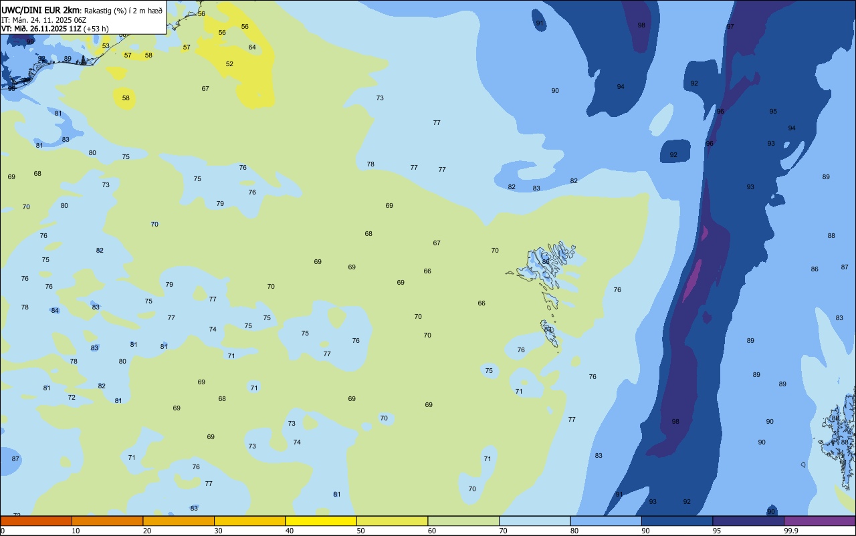The width and height of the screenshot is (856, 536).
Task: Click the humidity value 95 on the map
Action: [773, 112]
